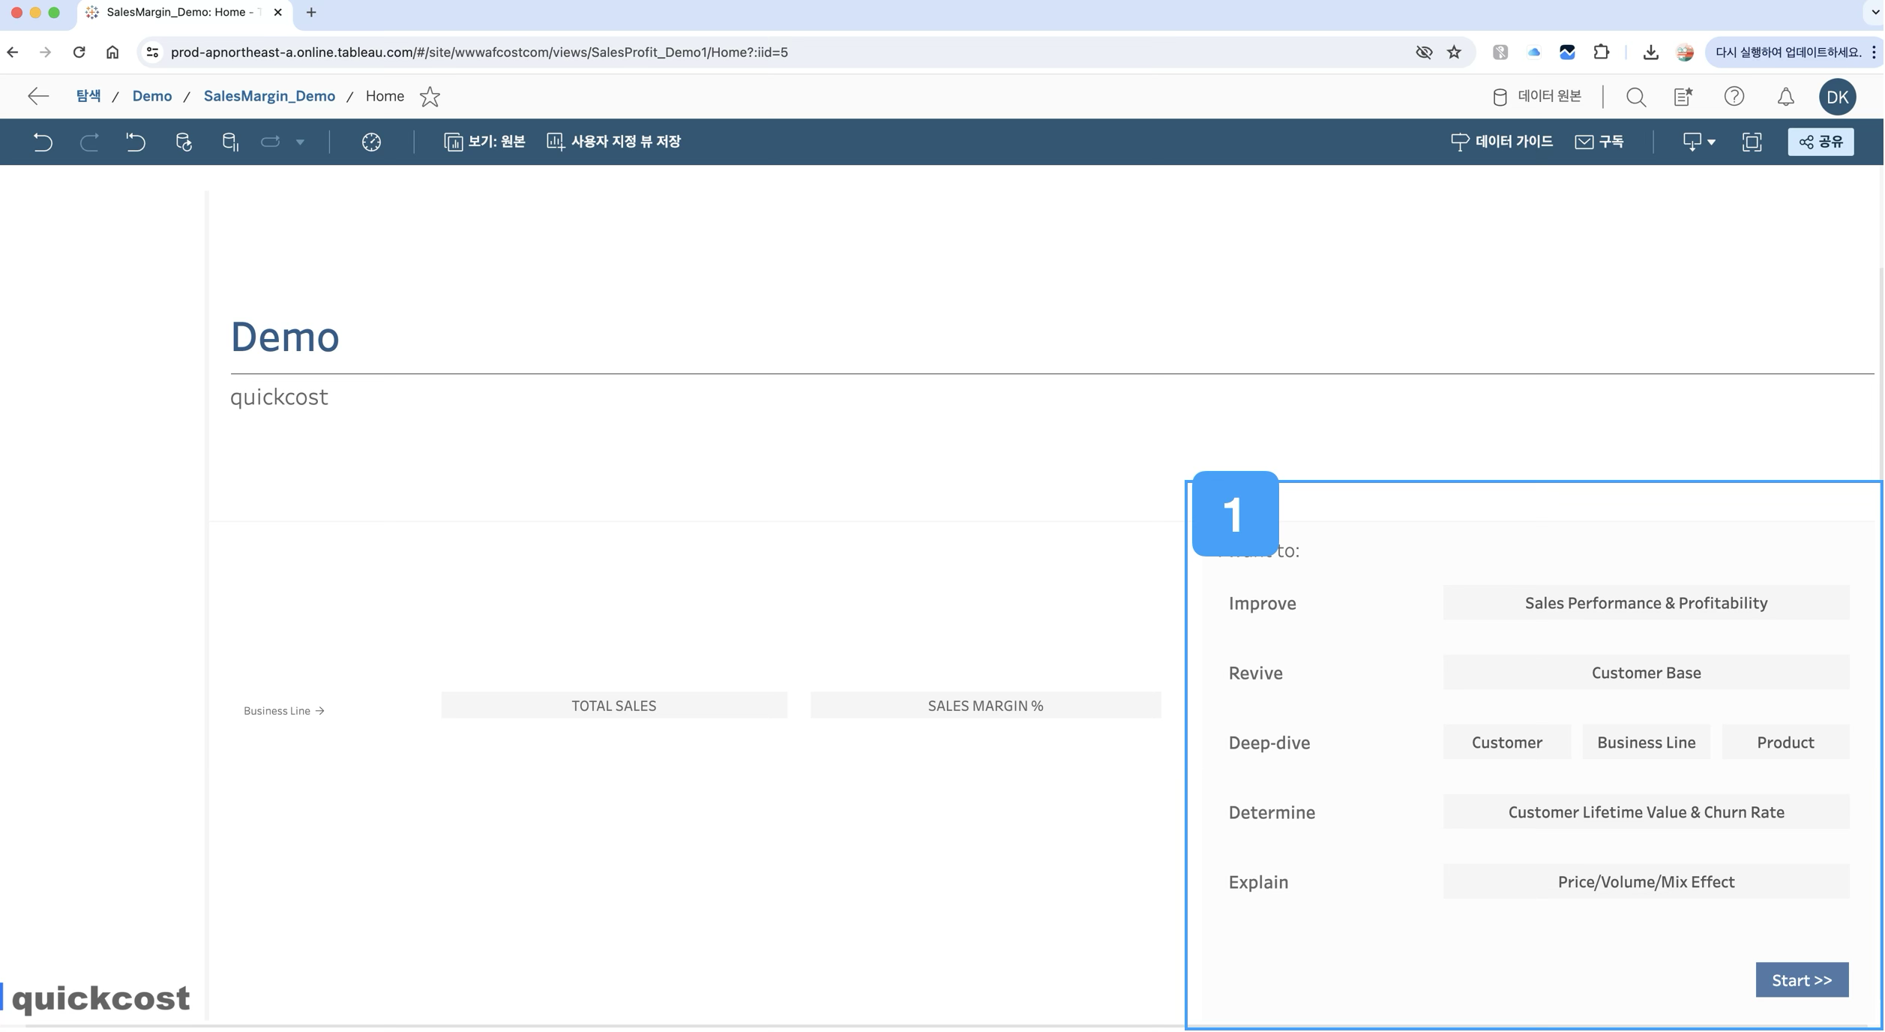Open the View: Original menu
Image resolution: width=1885 pixels, height=1032 pixels.
tap(485, 142)
